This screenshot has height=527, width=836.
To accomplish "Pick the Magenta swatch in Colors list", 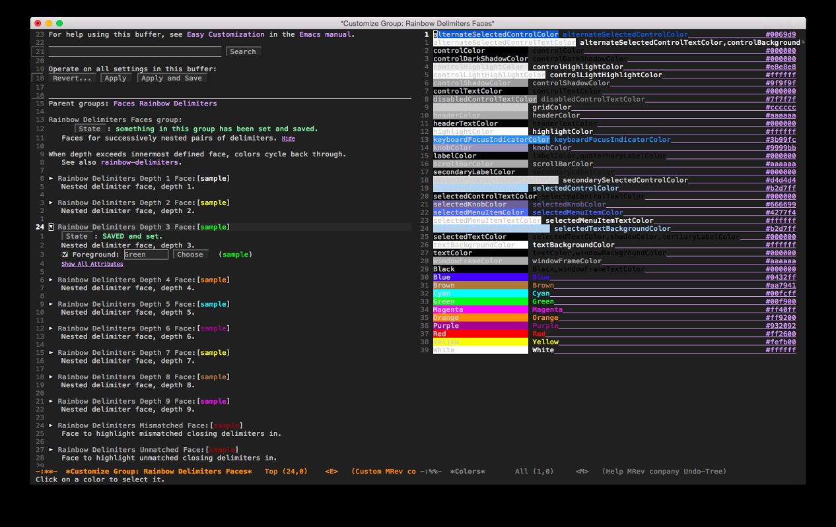I will [x=481, y=310].
